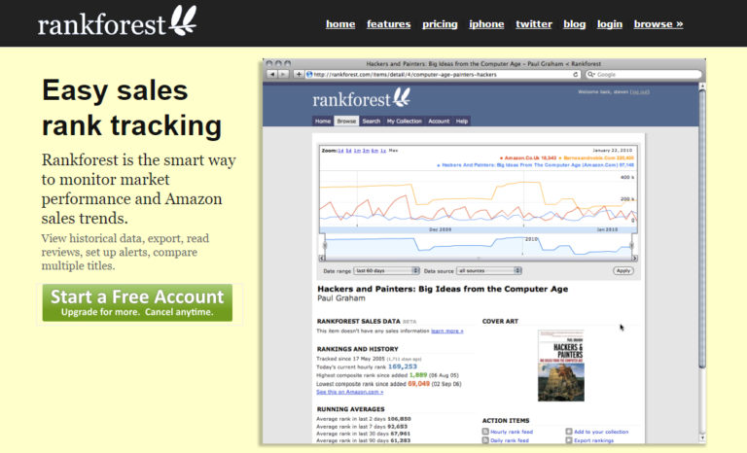This screenshot has height=453, width=747.
Task: Click the magnifier icon in the Google search box
Action: tap(591, 74)
